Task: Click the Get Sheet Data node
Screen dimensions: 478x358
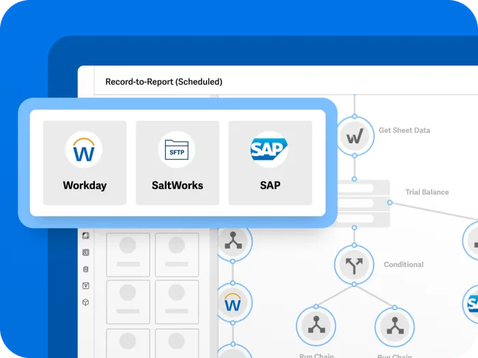Action: tap(354, 138)
